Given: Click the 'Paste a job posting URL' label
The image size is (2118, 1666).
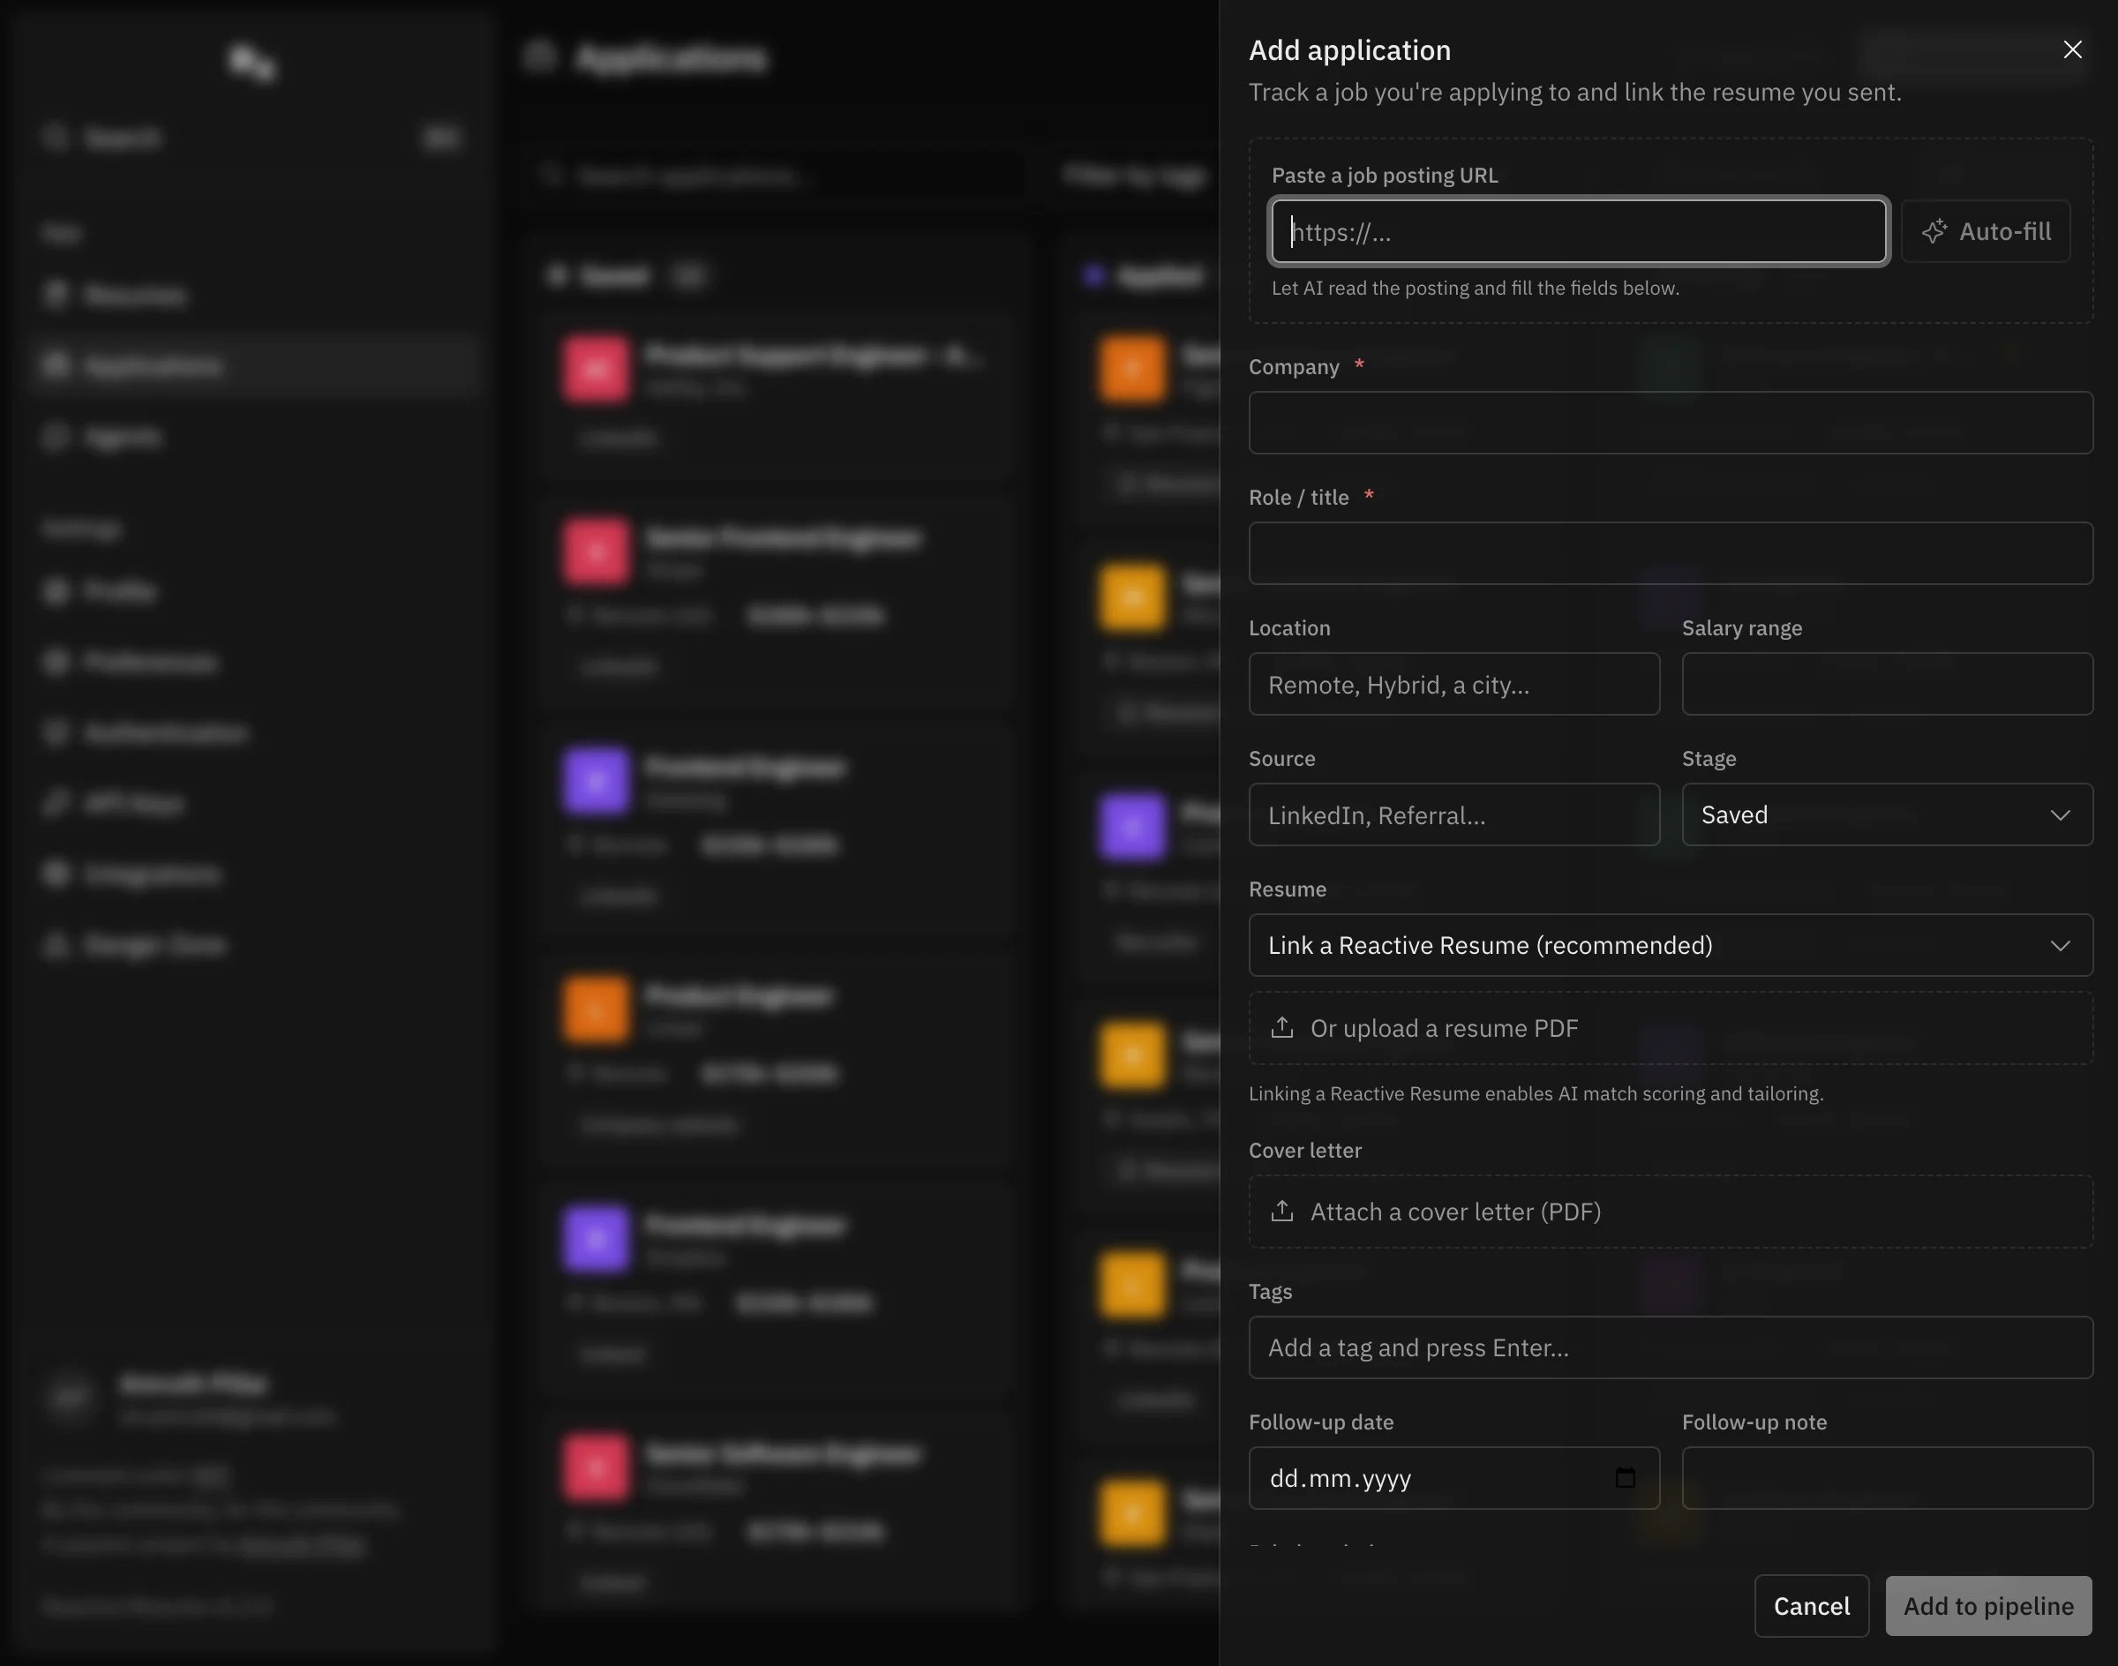Looking at the screenshot, I should (x=1384, y=175).
